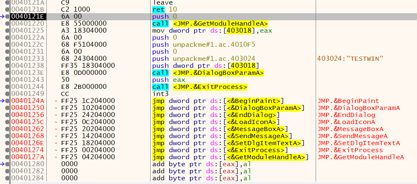Screen dimensions: 417x184
Task: Select the highlighted address 0040121E
Action: pos(28,17)
